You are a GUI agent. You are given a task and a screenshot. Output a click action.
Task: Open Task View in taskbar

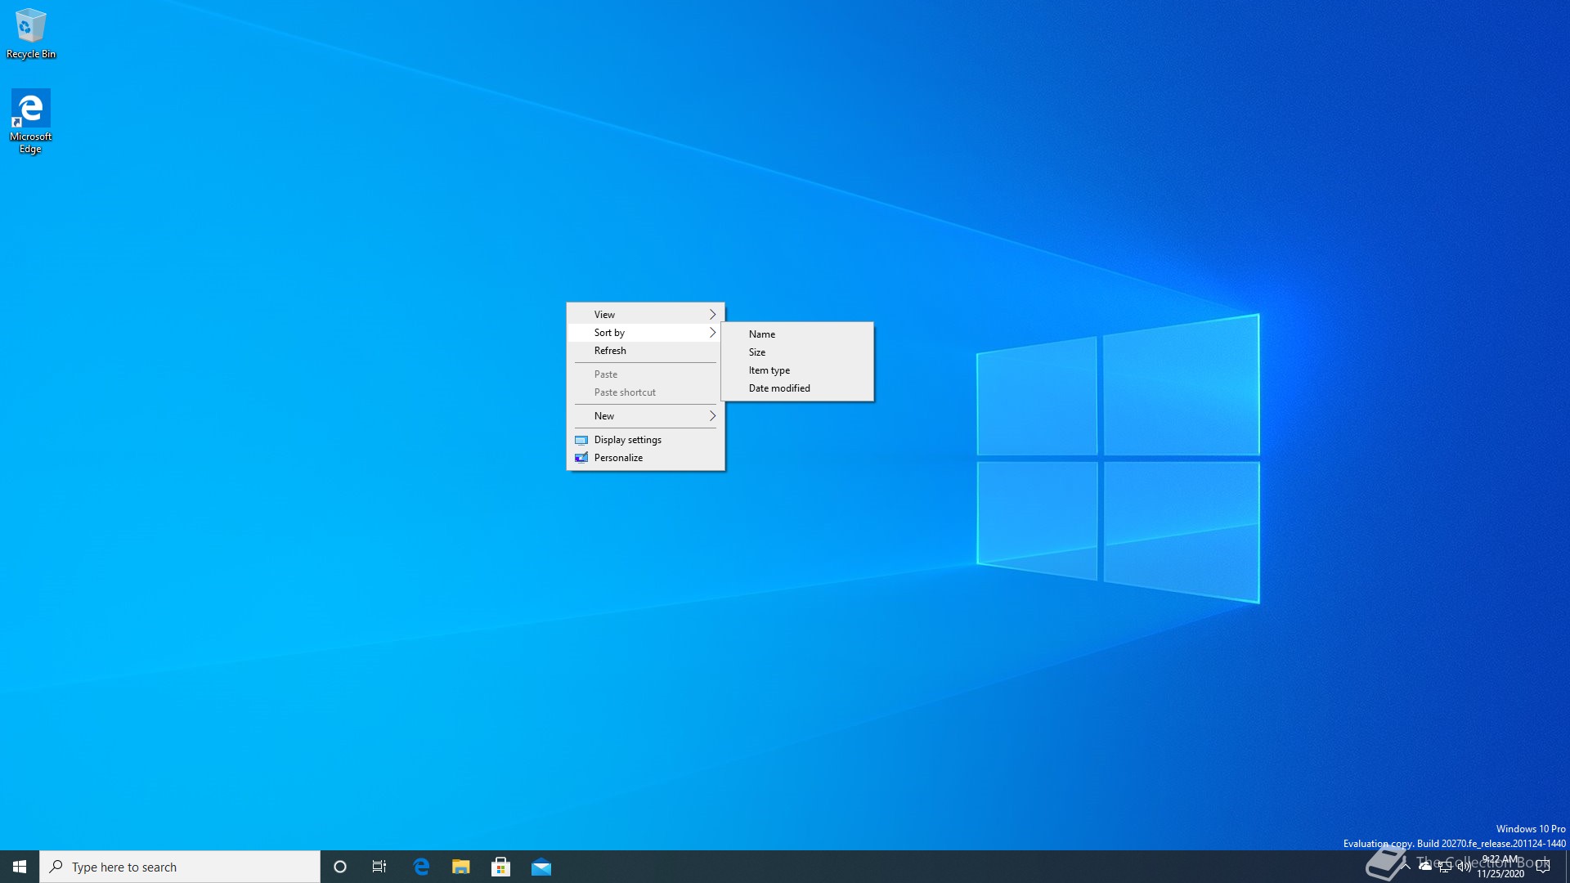[x=379, y=867]
